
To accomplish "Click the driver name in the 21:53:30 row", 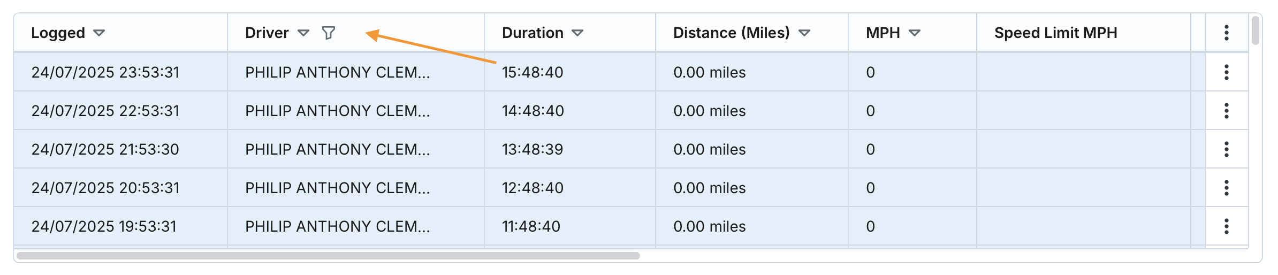I will click(337, 149).
